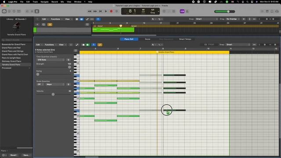
Task: Toggle Piano Roll Catch playhead button
Action: pos(94,45)
